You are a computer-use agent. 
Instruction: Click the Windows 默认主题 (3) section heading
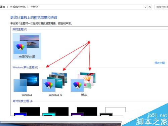[25, 67]
